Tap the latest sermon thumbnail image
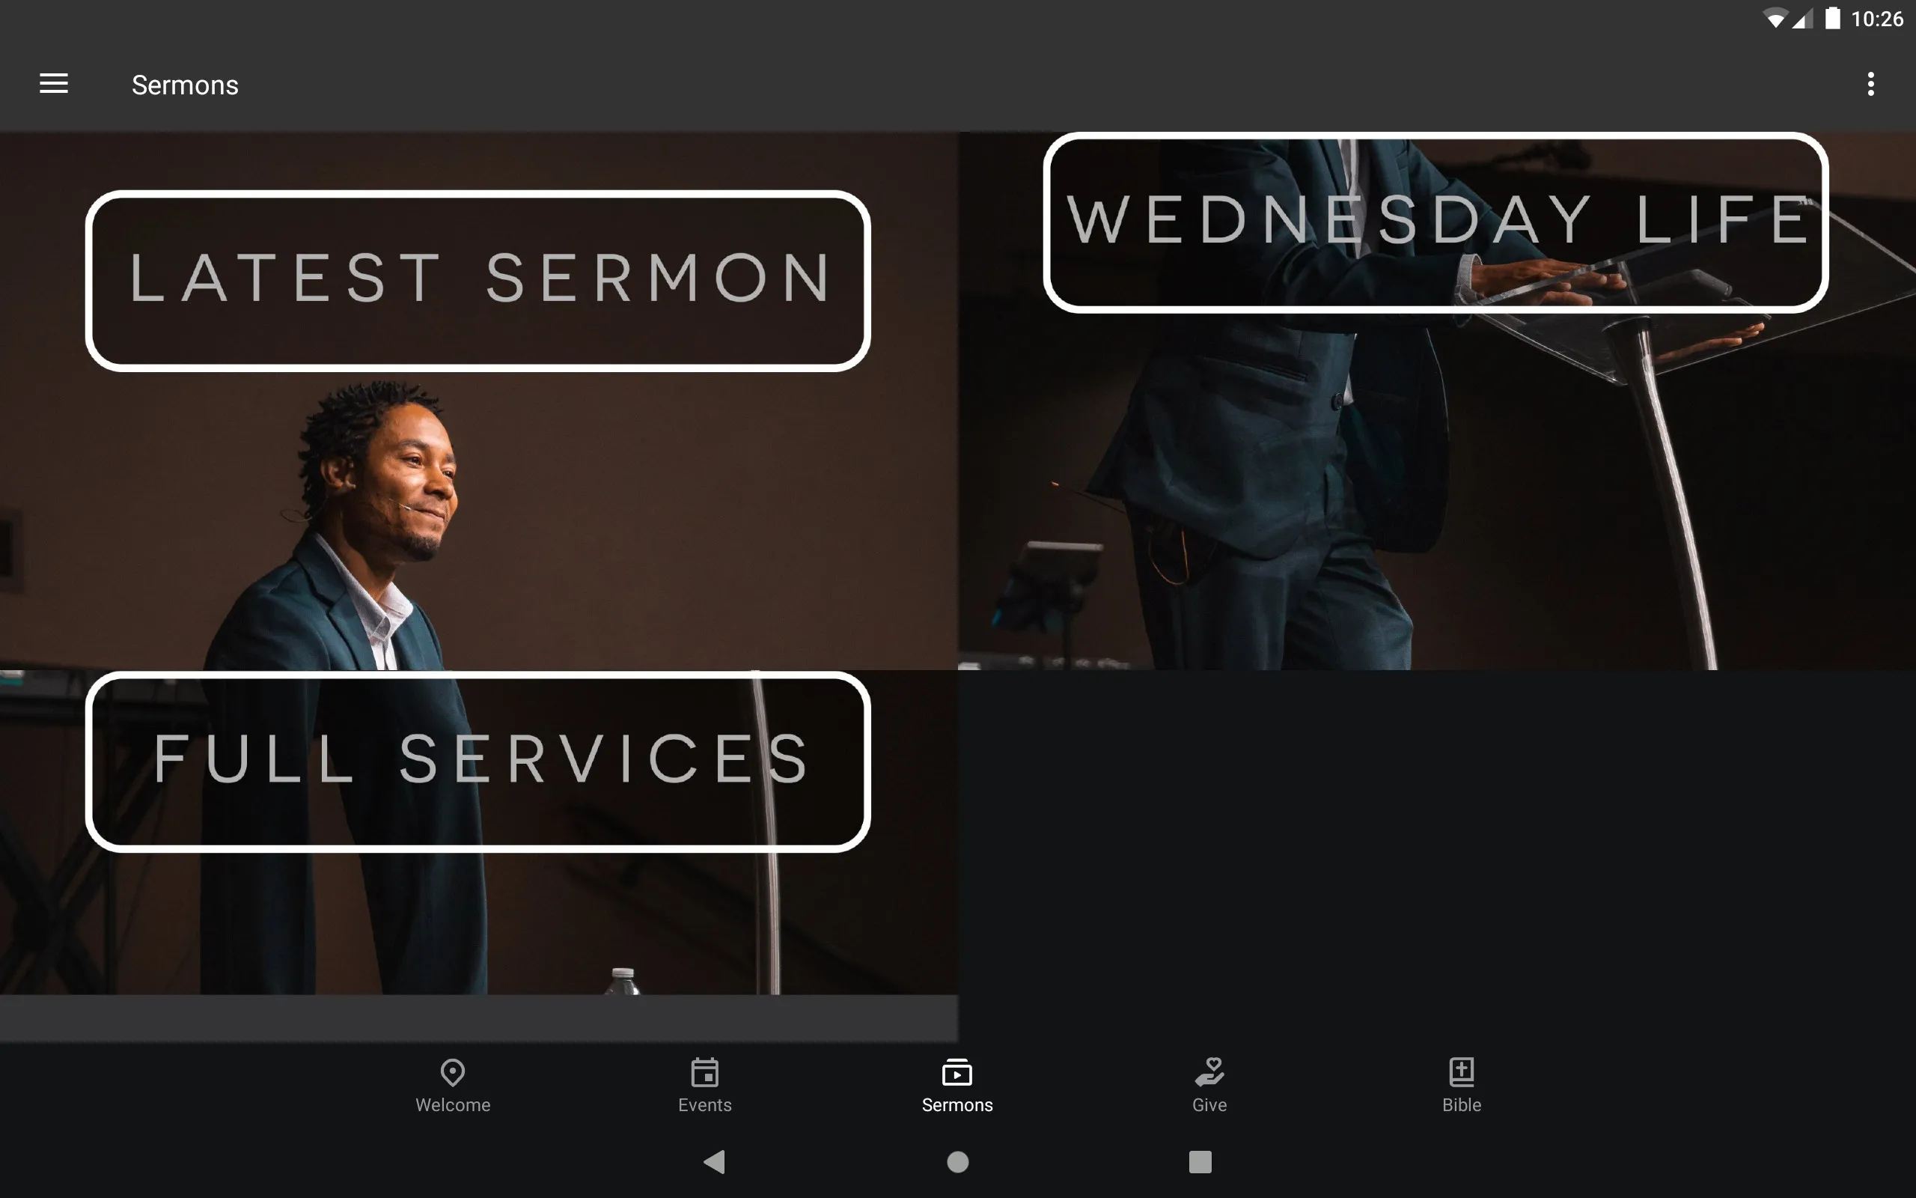Screen dimensions: 1916x1198 [479, 401]
